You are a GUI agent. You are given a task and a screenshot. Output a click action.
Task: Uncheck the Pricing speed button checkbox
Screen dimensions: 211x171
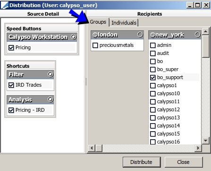pyautogui.click(x=11, y=47)
